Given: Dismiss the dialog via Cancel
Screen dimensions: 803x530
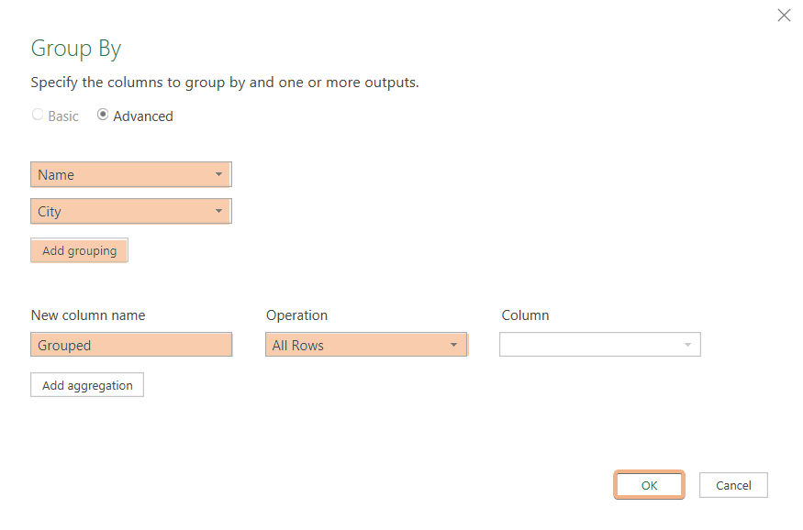Looking at the screenshot, I should tap(733, 485).
